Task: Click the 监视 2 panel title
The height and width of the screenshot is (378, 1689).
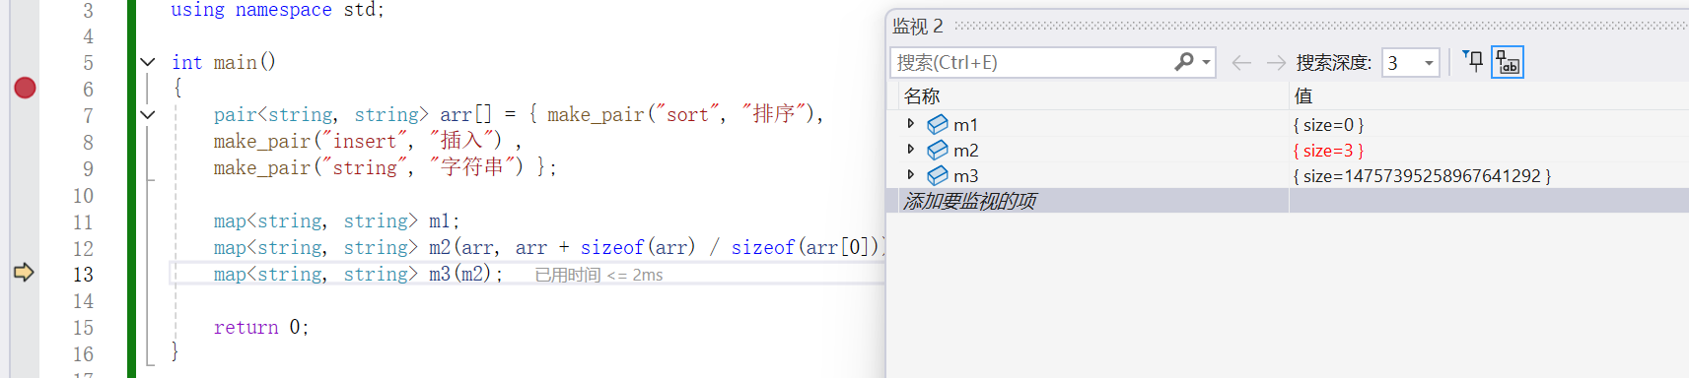Action: [918, 26]
